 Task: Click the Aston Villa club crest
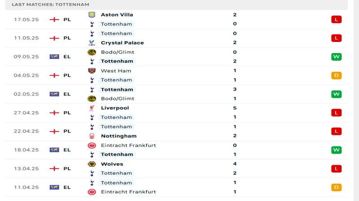[92, 15]
